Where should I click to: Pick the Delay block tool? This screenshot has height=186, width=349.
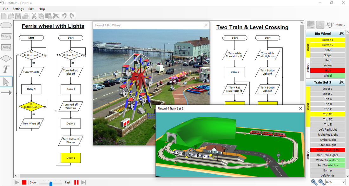pyautogui.click(x=6, y=47)
